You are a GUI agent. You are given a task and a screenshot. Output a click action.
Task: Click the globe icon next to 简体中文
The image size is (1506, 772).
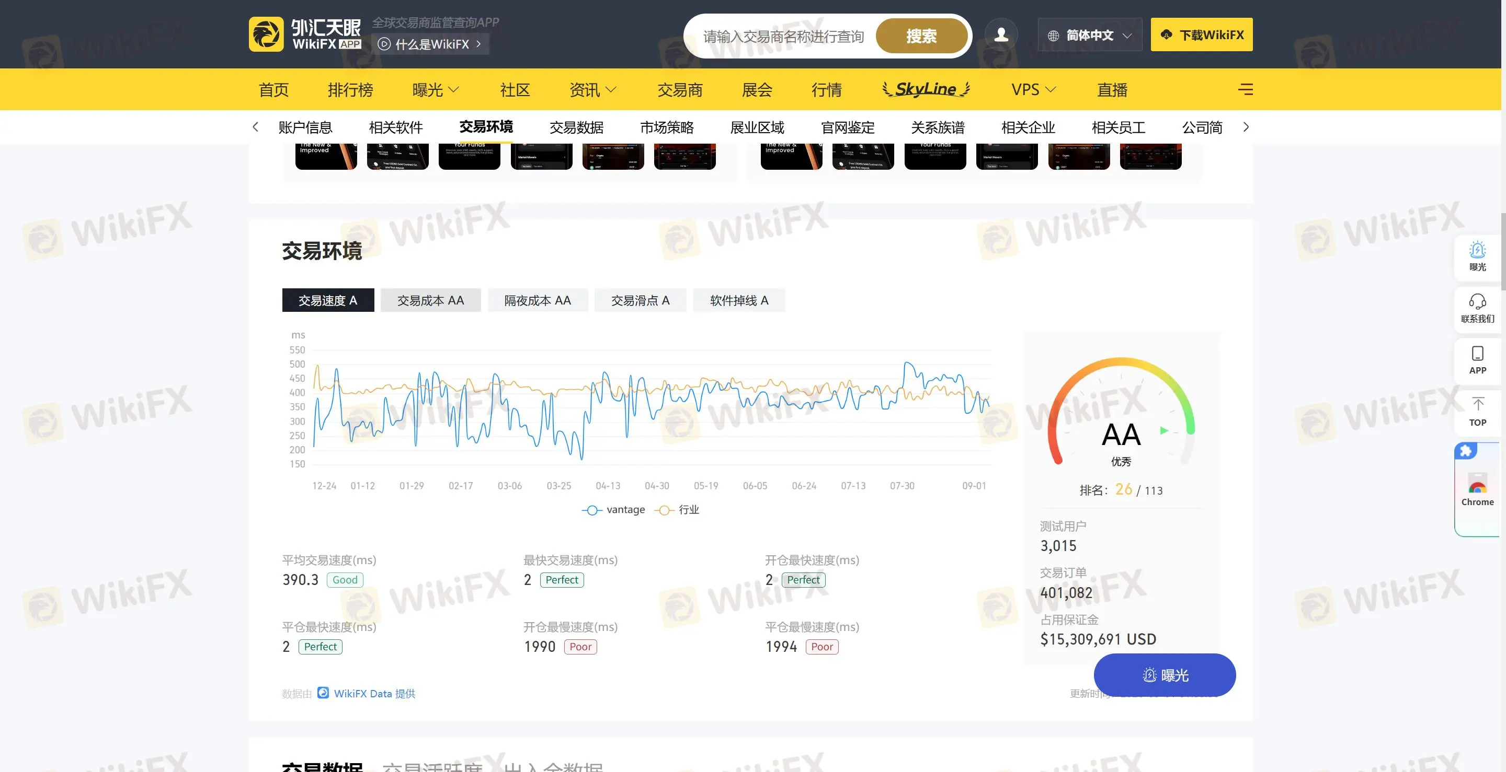tap(1053, 36)
